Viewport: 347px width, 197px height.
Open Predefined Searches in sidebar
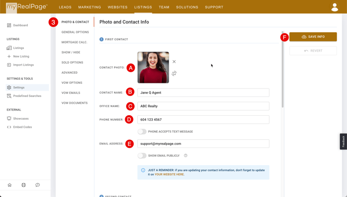[27, 96]
